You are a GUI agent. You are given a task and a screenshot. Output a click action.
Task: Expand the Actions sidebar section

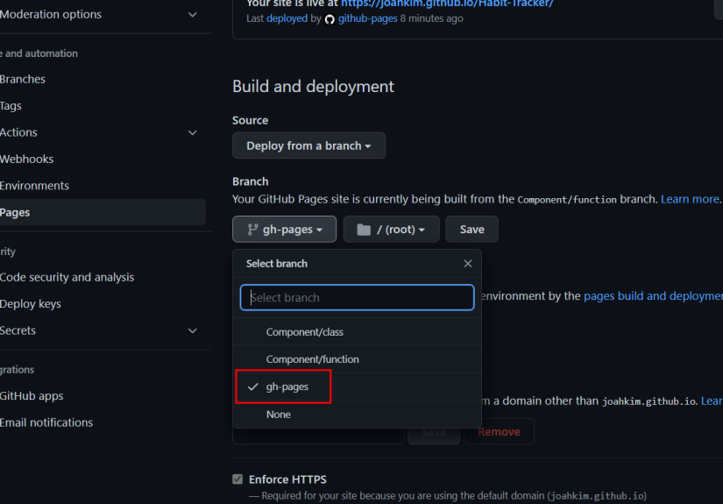[192, 132]
